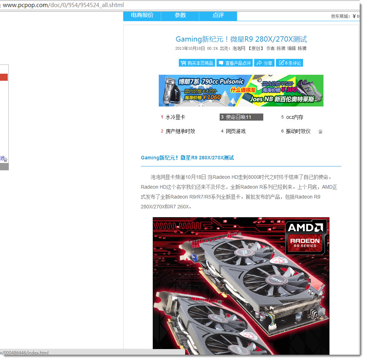Screen dimensions: 365x360
Task: Click the paw icon beside 振动时效仪
Action: (321, 132)
